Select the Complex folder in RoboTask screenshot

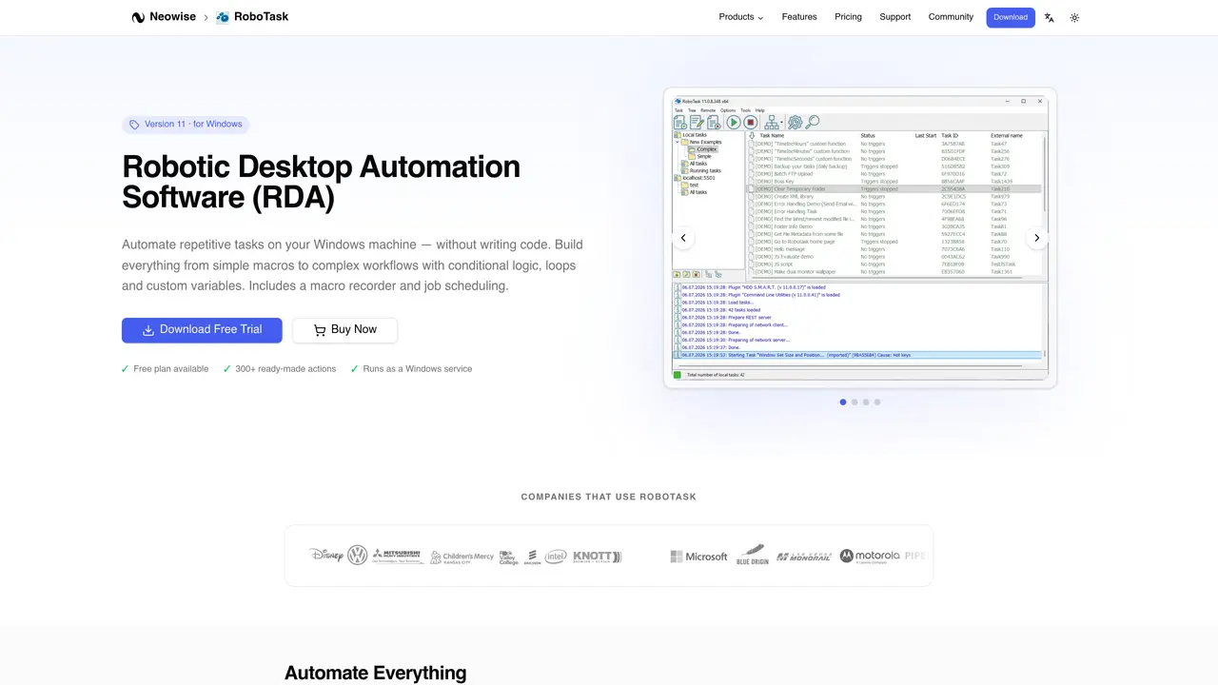[x=702, y=149]
